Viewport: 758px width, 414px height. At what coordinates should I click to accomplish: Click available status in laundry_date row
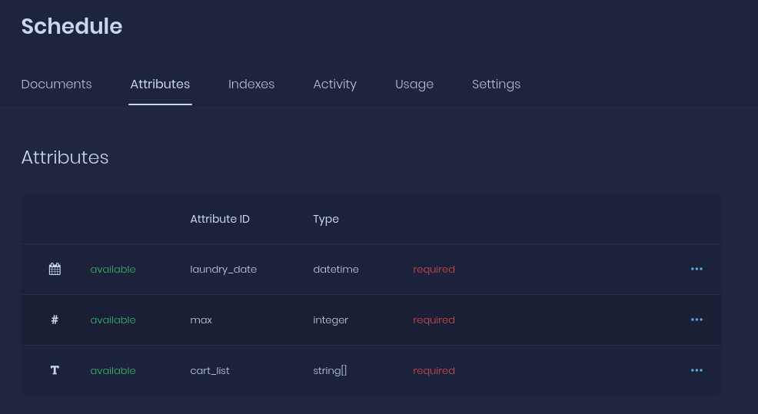(x=113, y=270)
